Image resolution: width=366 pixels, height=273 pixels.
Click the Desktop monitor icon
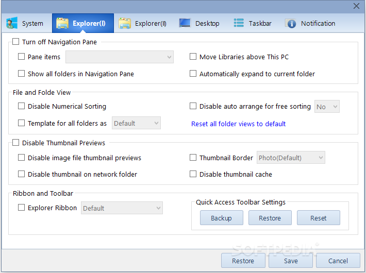pos(185,23)
